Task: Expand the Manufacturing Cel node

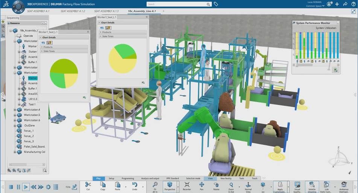Action: pos(15,152)
